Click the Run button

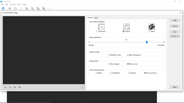pyautogui.click(x=175, y=32)
